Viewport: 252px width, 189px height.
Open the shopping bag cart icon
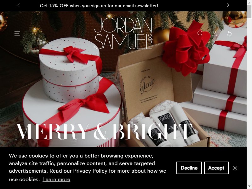click(x=229, y=33)
